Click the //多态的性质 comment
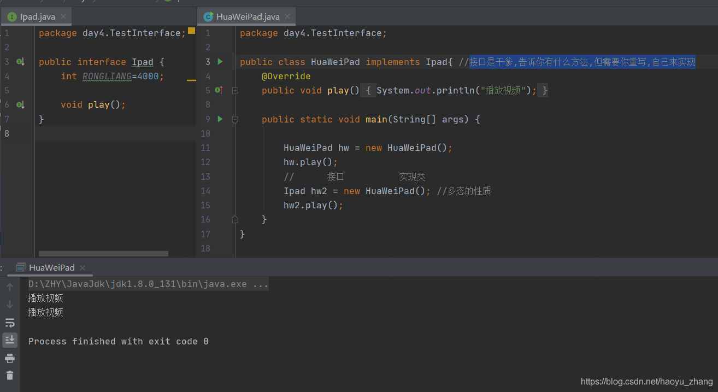 point(464,191)
